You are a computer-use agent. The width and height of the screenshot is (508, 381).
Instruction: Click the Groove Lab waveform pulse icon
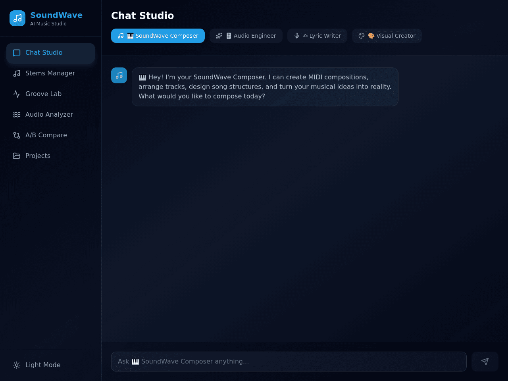coord(17,94)
